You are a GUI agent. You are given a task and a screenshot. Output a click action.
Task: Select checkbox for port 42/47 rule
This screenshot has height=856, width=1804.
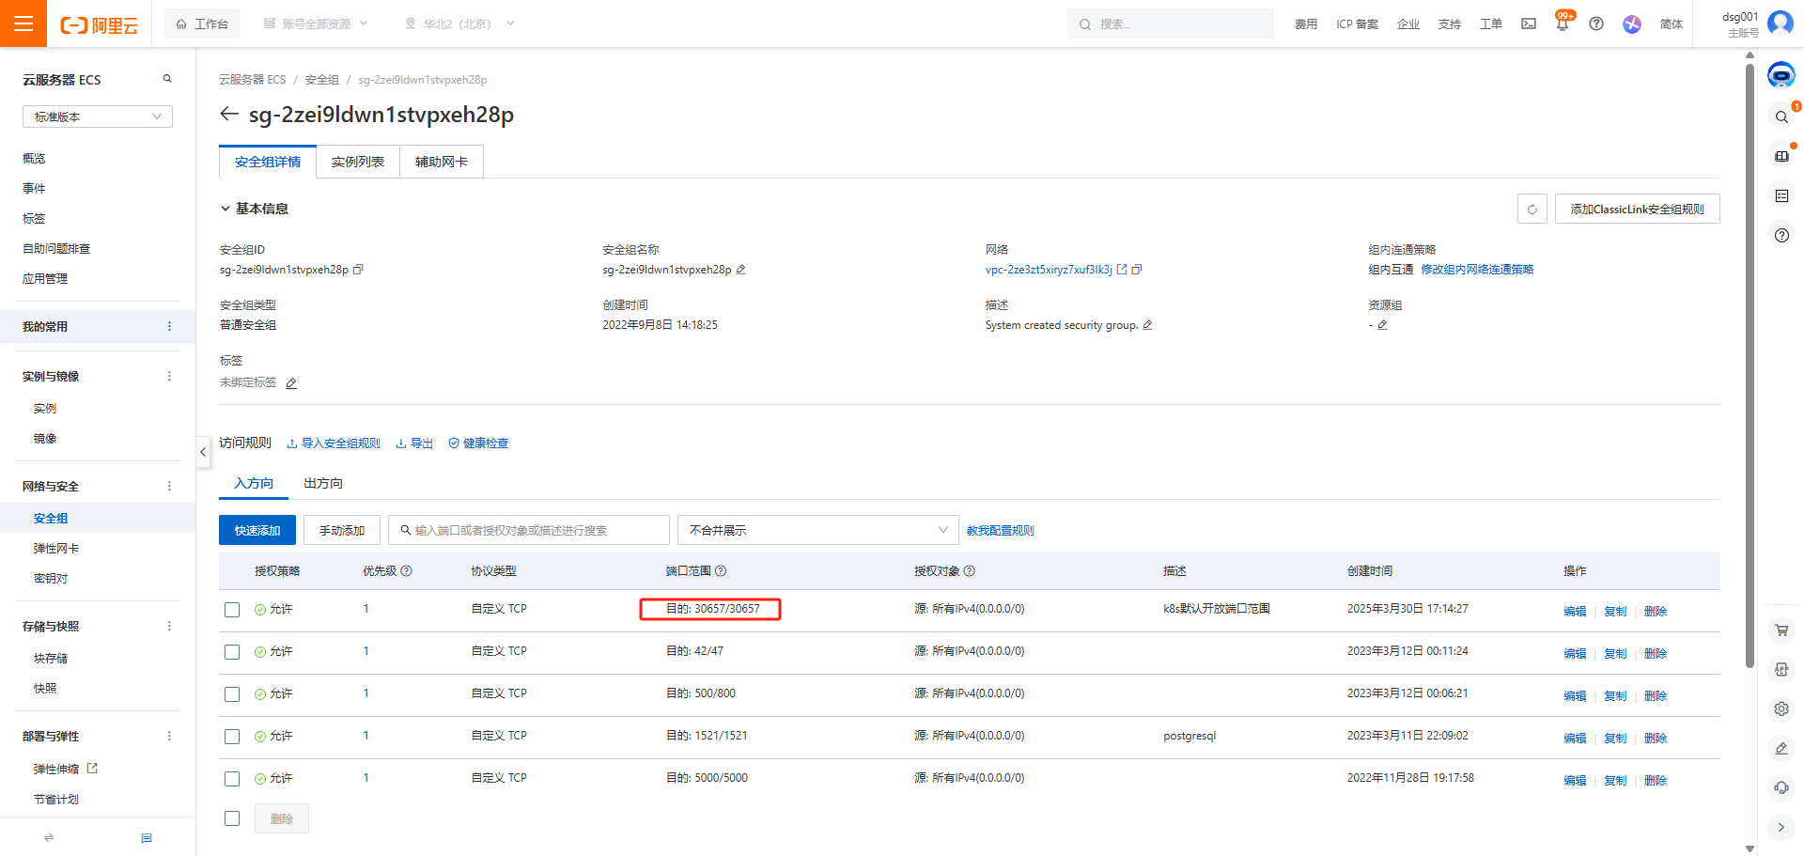[232, 652]
